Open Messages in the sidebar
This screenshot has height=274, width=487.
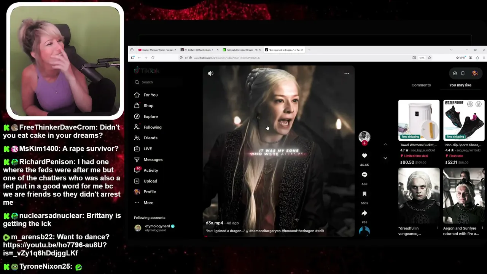coord(148,159)
